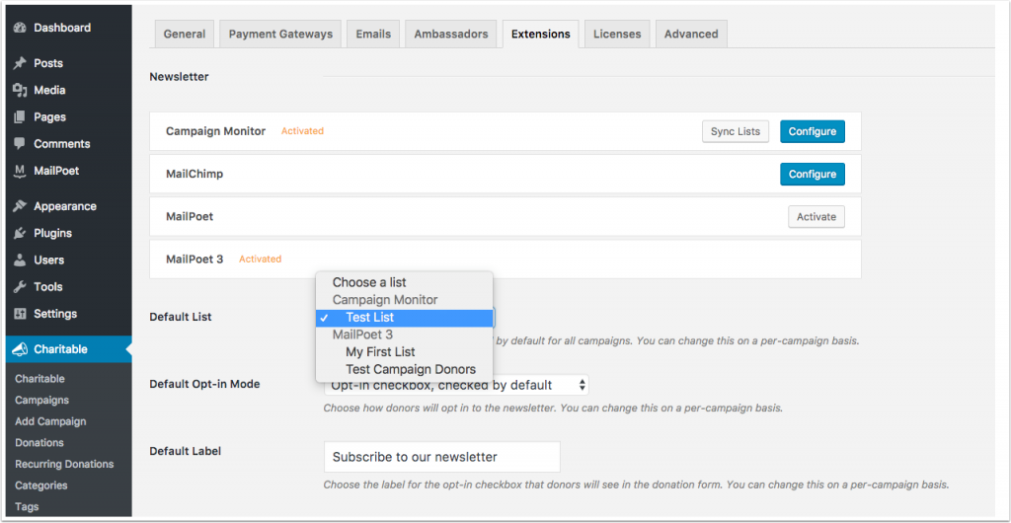This screenshot has width=1011, height=523.
Task: Click the MailPoet M icon
Action: click(x=20, y=171)
